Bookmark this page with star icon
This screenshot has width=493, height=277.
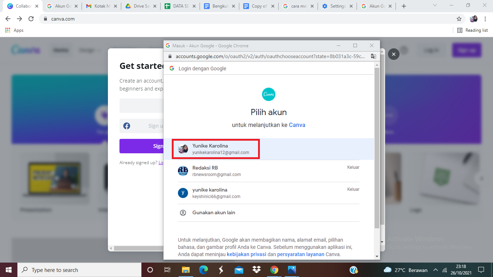tap(459, 19)
